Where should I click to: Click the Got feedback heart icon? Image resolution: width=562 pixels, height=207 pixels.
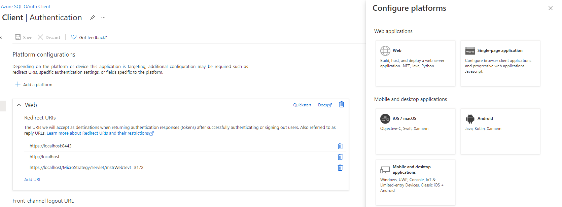74,37
